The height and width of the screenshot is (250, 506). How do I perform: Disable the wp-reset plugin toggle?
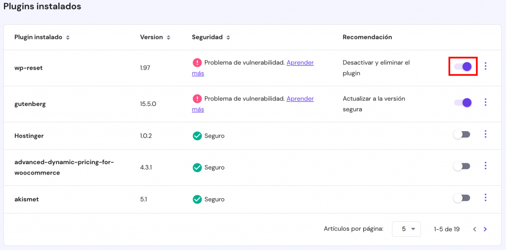[x=463, y=66]
